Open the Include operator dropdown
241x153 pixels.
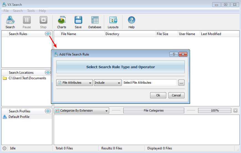[107, 83]
